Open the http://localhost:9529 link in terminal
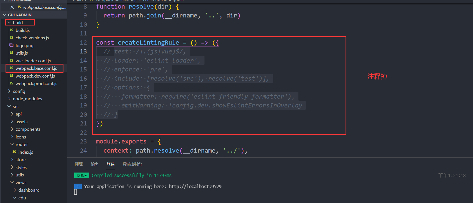Screen dimensions: 473x203 pos(195,186)
